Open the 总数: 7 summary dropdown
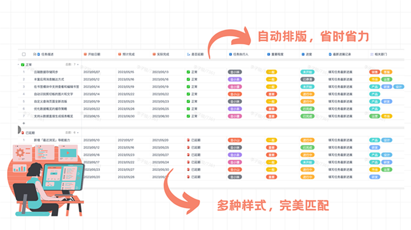This screenshot has width=411, height=230. tap(72, 64)
